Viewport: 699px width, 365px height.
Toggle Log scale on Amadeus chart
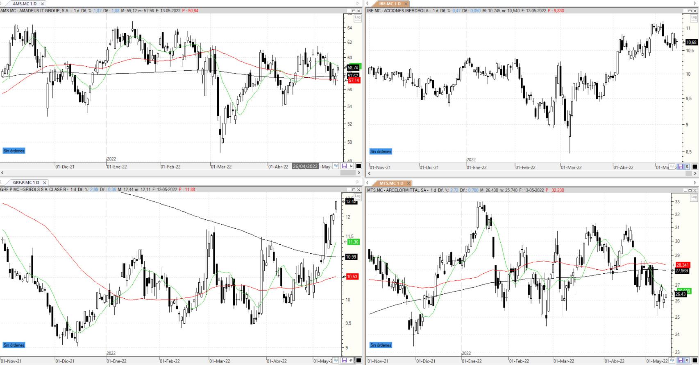click(x=358, y=18)
